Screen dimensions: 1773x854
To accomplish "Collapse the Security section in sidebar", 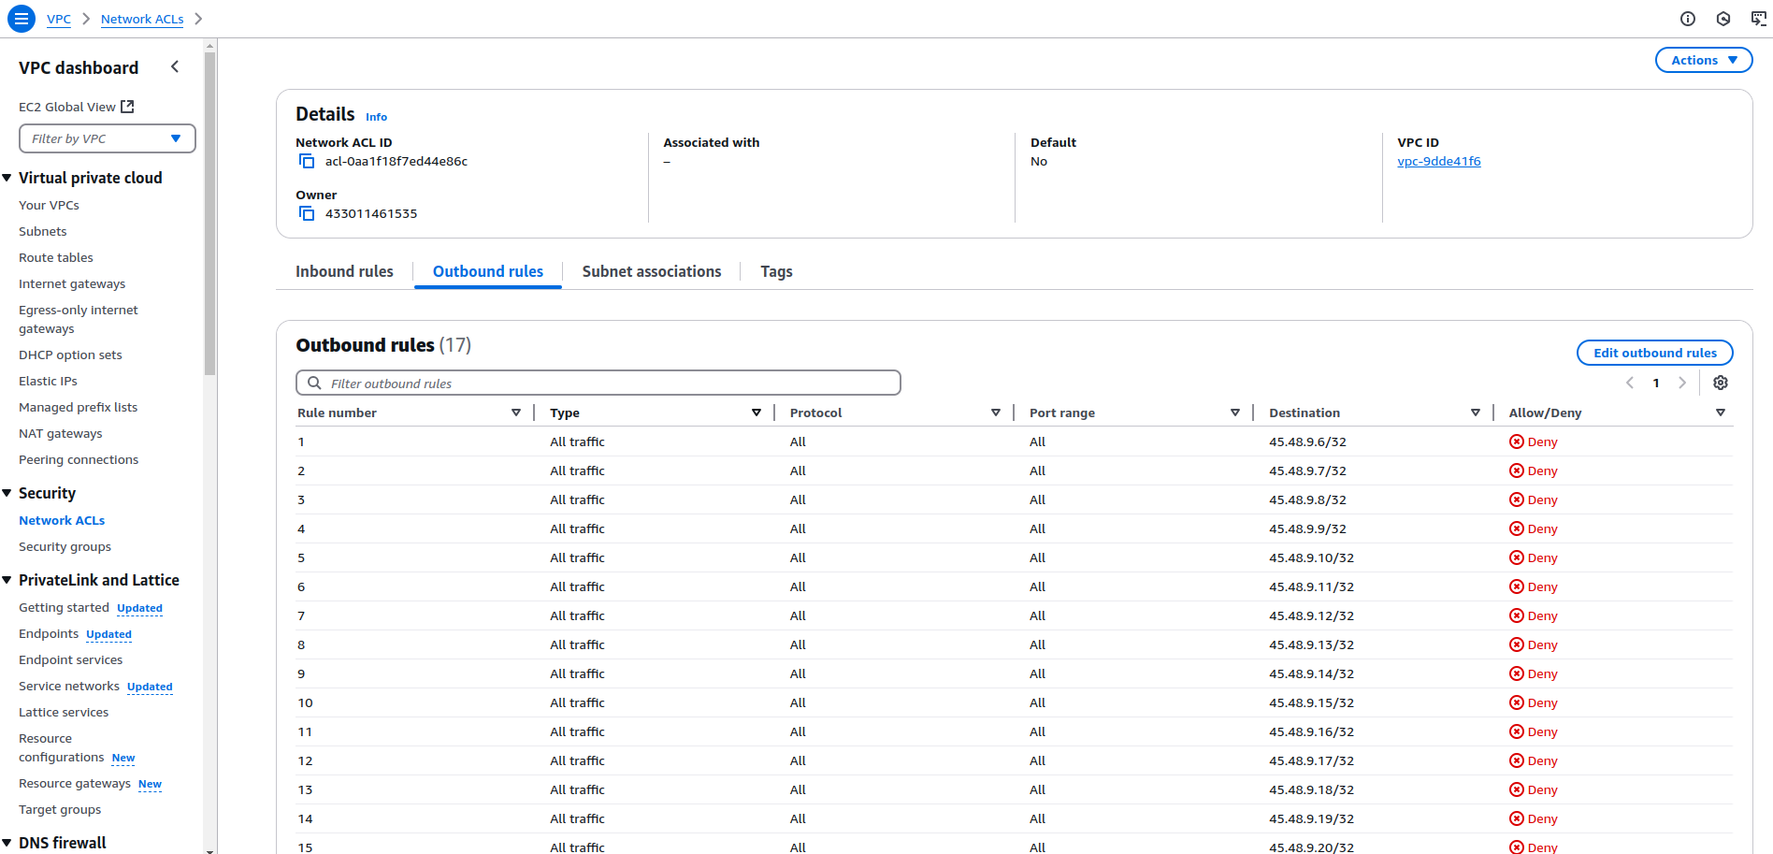I will 7,493.
